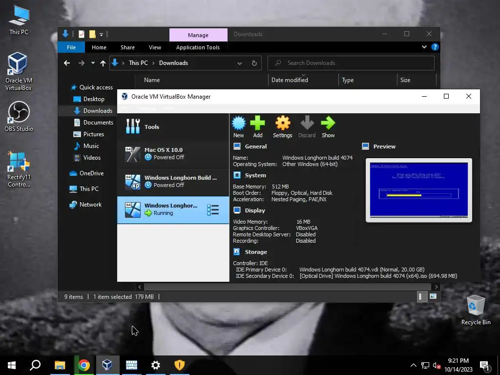This screenshot has height=375, width=500.
Task: Select the running Windows Longhorn machine
Action: pos(173,209)
